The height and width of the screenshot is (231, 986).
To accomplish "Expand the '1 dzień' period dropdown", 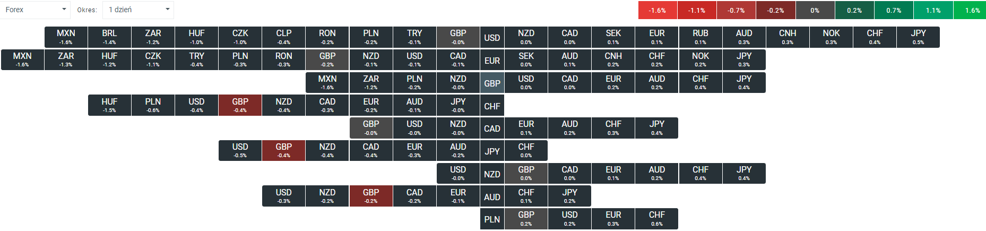I will coord(138,10).
